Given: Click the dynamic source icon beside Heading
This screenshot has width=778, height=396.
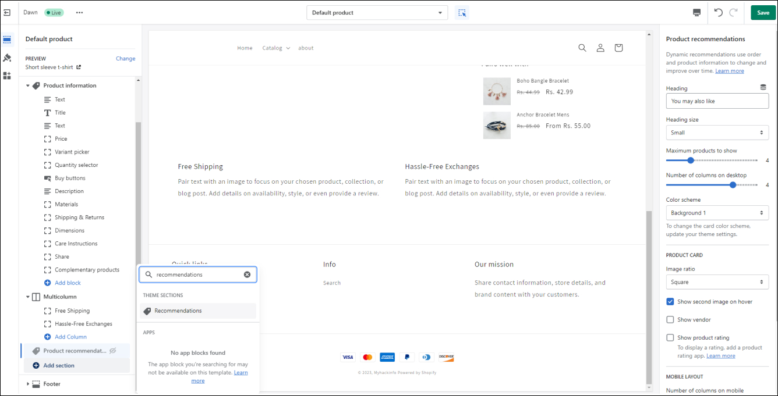Looking at the screenshot, I should click(x=763, y=87).
